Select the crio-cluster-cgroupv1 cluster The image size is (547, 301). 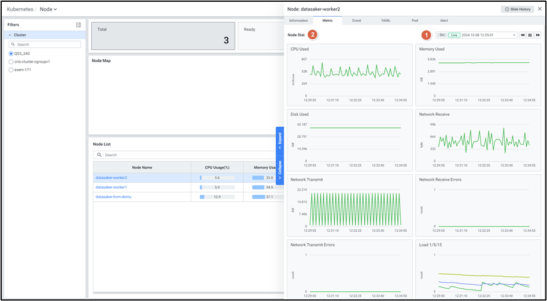coord(11,62)
